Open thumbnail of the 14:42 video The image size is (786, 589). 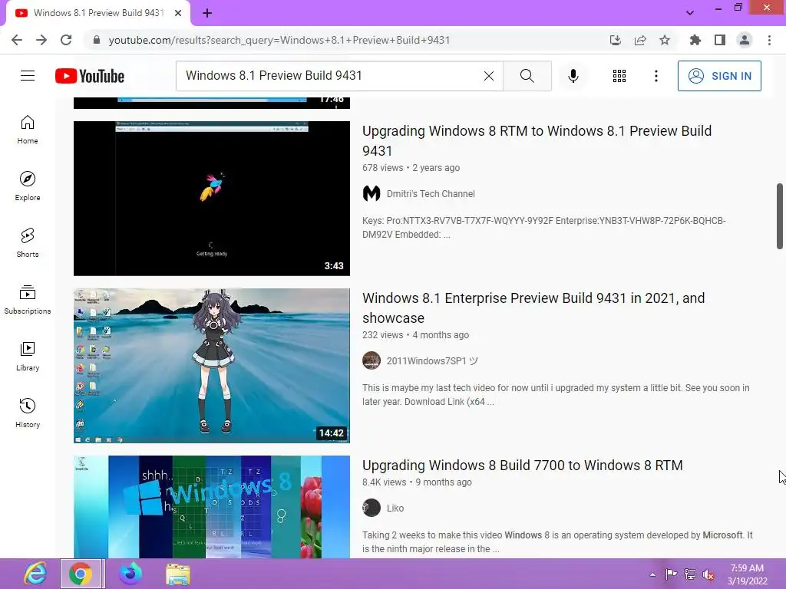tap(212, 366)
